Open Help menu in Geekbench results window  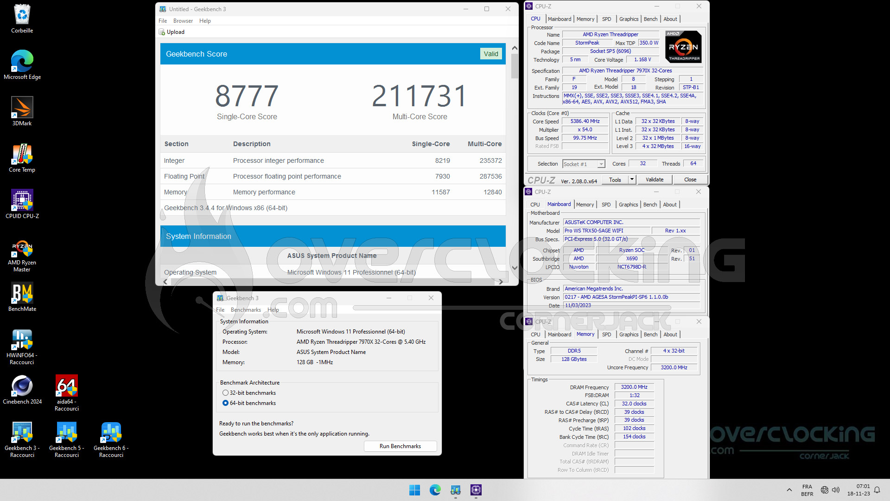click(x=205, y=21)
